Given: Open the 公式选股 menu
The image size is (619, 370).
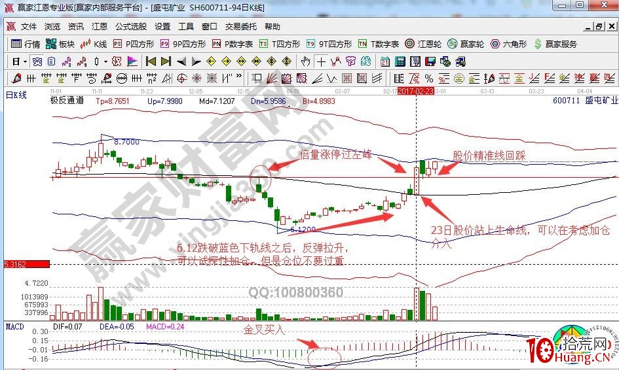Looking at the screenshot, I should pos(131,26).
